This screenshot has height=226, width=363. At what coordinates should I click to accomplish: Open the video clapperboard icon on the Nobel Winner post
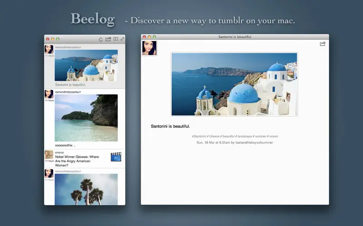pos(116,157)
